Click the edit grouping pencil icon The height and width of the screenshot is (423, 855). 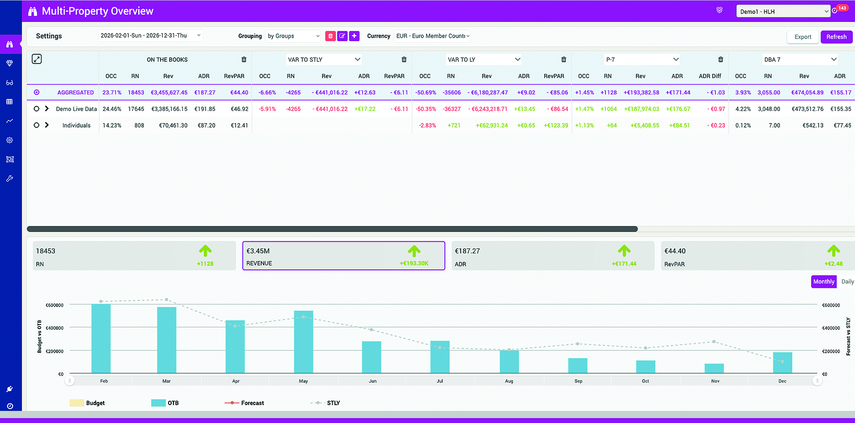tap(342, 36)
